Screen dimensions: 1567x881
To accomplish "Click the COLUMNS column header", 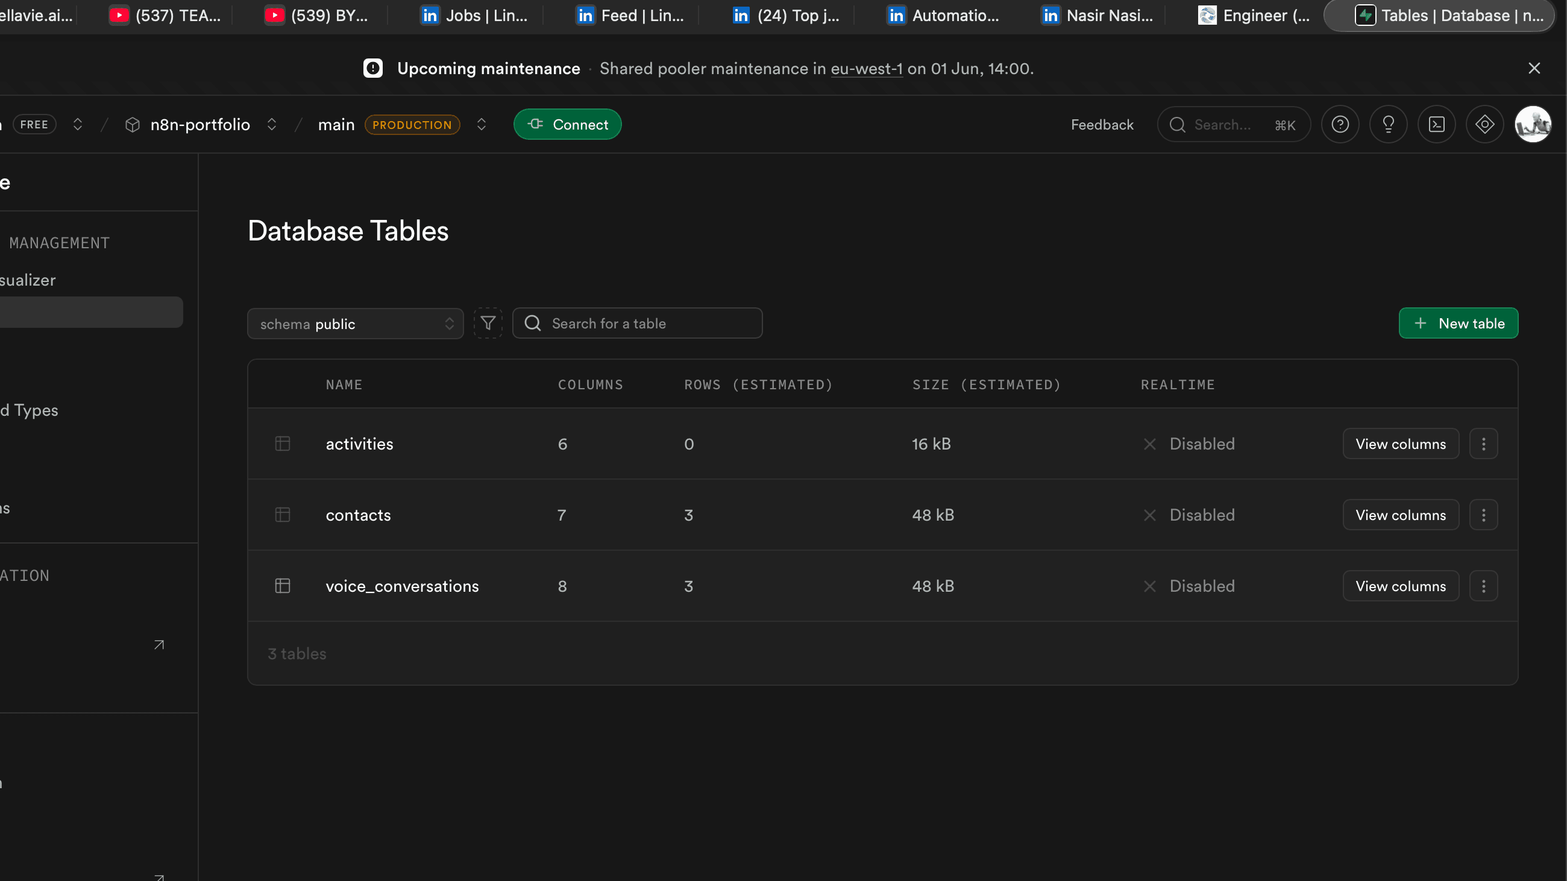I will (x=591, y=385).
